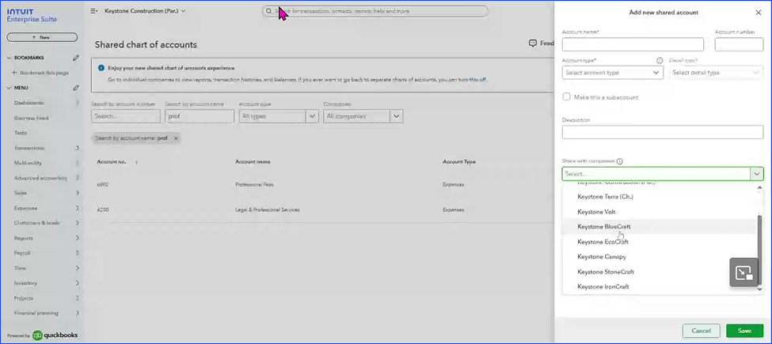
Task: Open Tasks in the sidebar
Action: 20,133
